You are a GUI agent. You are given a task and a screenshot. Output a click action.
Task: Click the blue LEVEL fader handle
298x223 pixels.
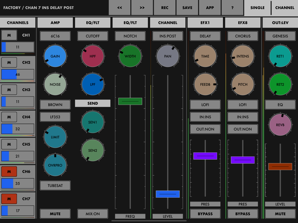(x=168, y=194)
